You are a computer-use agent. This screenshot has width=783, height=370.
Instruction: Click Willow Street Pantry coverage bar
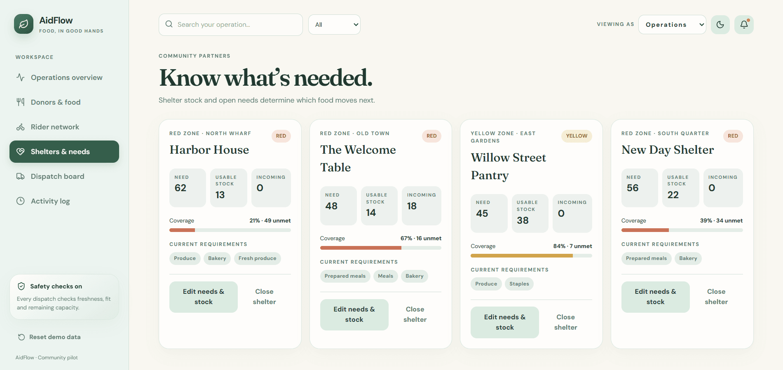tap(531, 255)
